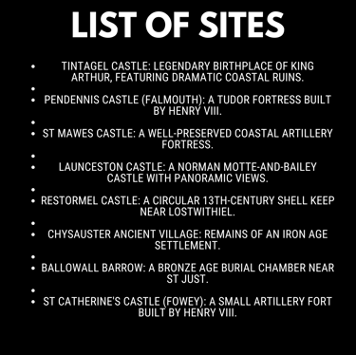Viewport: 356px width, 355px height.
Task: Click 'NEAR LOSTWITHIEL.' text line
Action: pyautogui.click(x=188, y=212)
